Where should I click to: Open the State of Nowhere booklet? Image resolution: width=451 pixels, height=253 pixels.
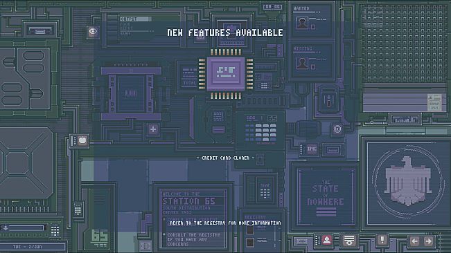(326, 196)
